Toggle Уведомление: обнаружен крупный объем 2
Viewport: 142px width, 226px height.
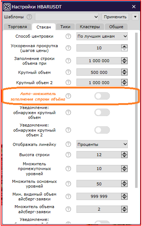point(102,130)
